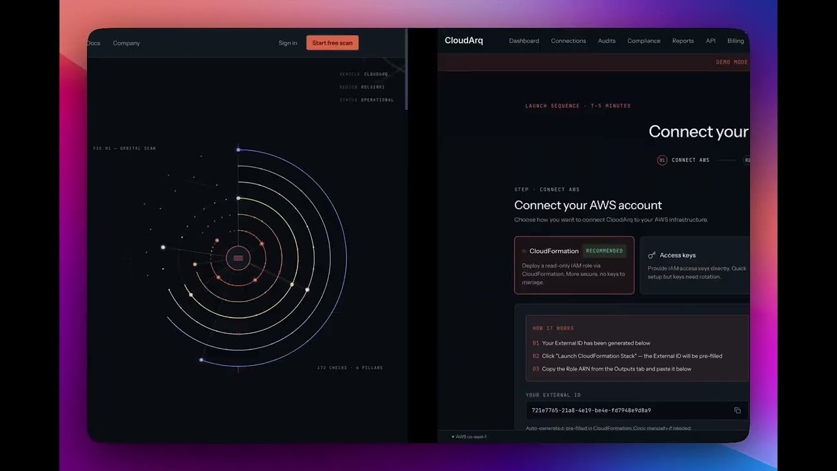Click the '172 CHECKS · 6 PILLARS' caption
The image size is (837, 471).
pyautogui.click(x=350, y=368)
